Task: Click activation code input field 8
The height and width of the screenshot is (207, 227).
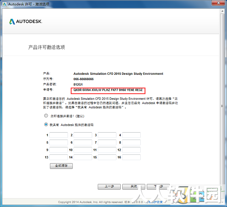Action: 131,142
